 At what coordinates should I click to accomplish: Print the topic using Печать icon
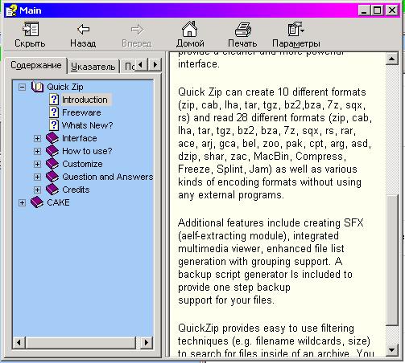(243, 30)
